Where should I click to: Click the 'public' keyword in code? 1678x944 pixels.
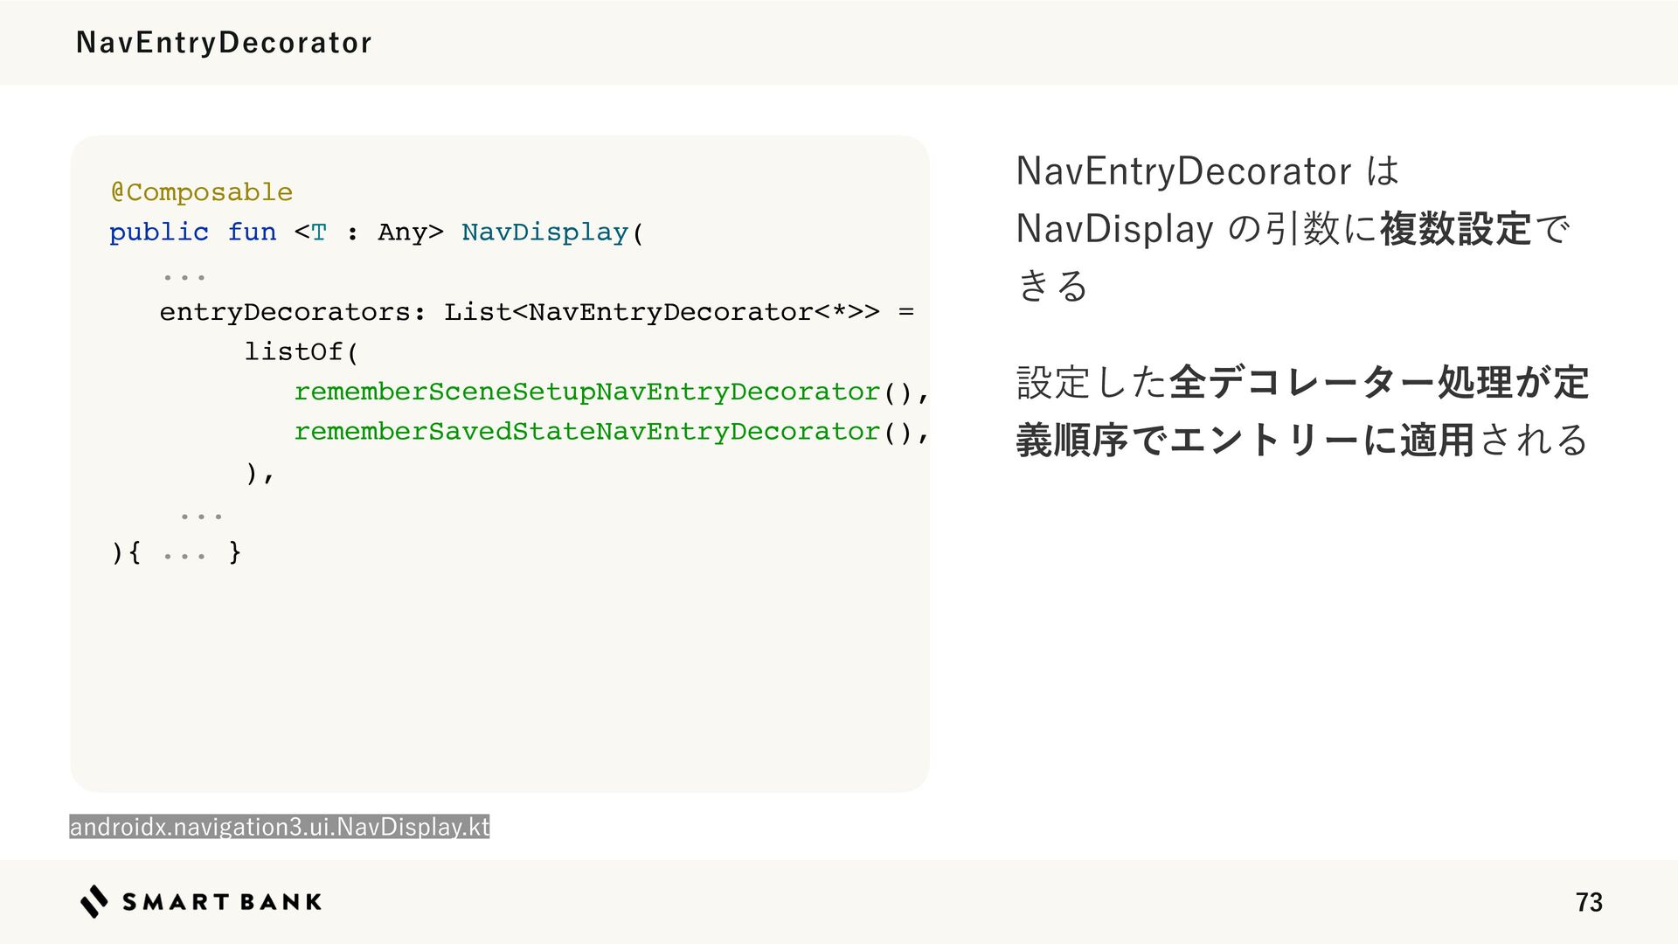click(159, 232)
